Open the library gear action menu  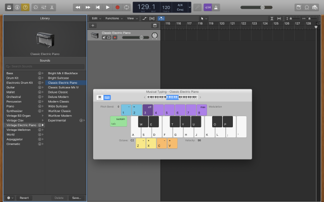[10, 198]
